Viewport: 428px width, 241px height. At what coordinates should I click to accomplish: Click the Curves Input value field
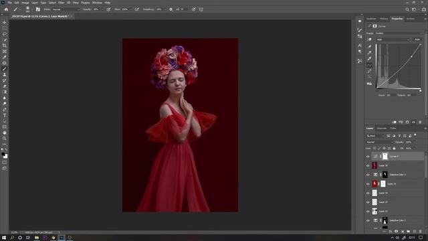click(391, 95)
